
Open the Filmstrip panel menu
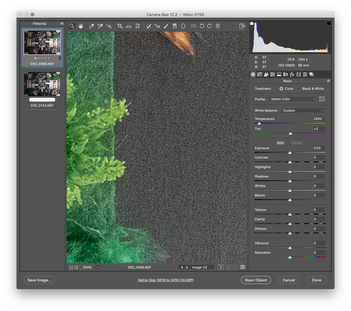(x=62, y=24)
